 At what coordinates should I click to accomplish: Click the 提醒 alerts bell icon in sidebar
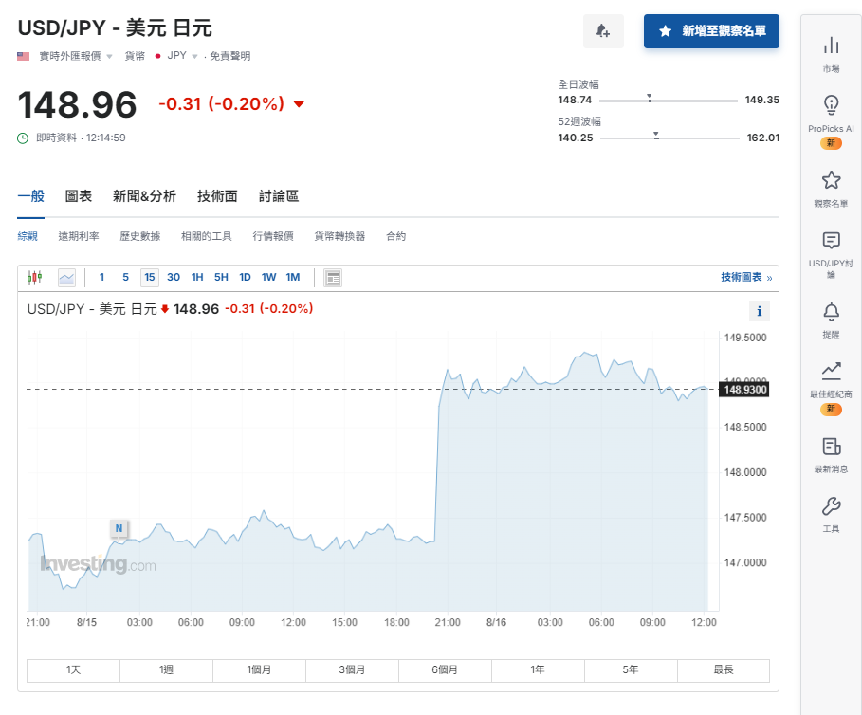click(x=832, y=313)
